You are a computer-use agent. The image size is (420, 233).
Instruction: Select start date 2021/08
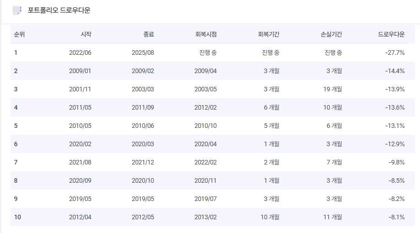tap(80, 162)
